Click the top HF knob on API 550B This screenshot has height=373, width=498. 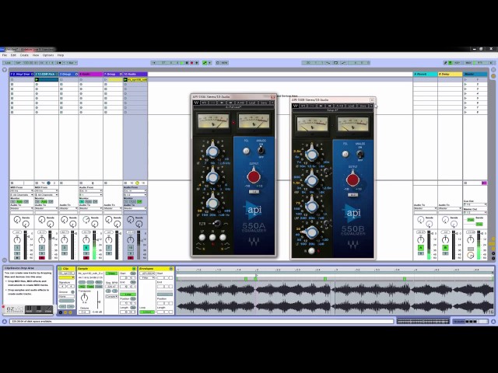[311, 154]
